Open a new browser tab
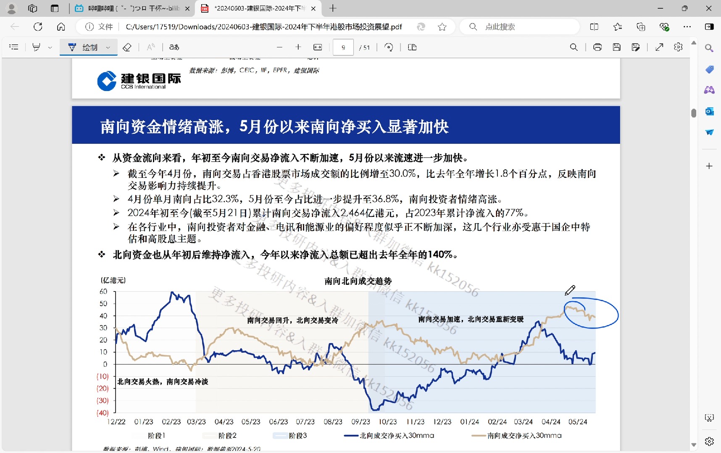This screenshot has width=721, height=453. pos(333,8)
